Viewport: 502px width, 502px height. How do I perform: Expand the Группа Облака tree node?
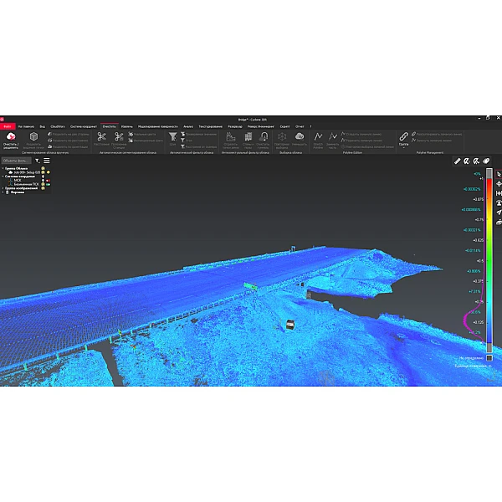coord(3,167)
